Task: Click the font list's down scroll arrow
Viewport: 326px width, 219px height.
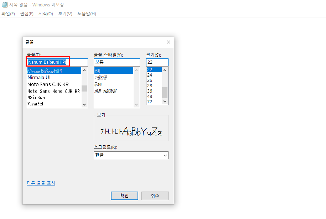Action: point(84,104)
